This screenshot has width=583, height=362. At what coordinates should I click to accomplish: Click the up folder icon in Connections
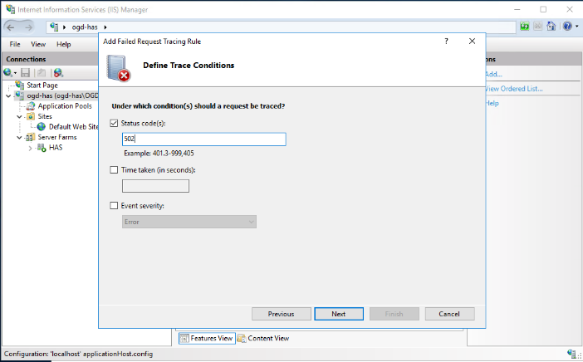point(42,72)
